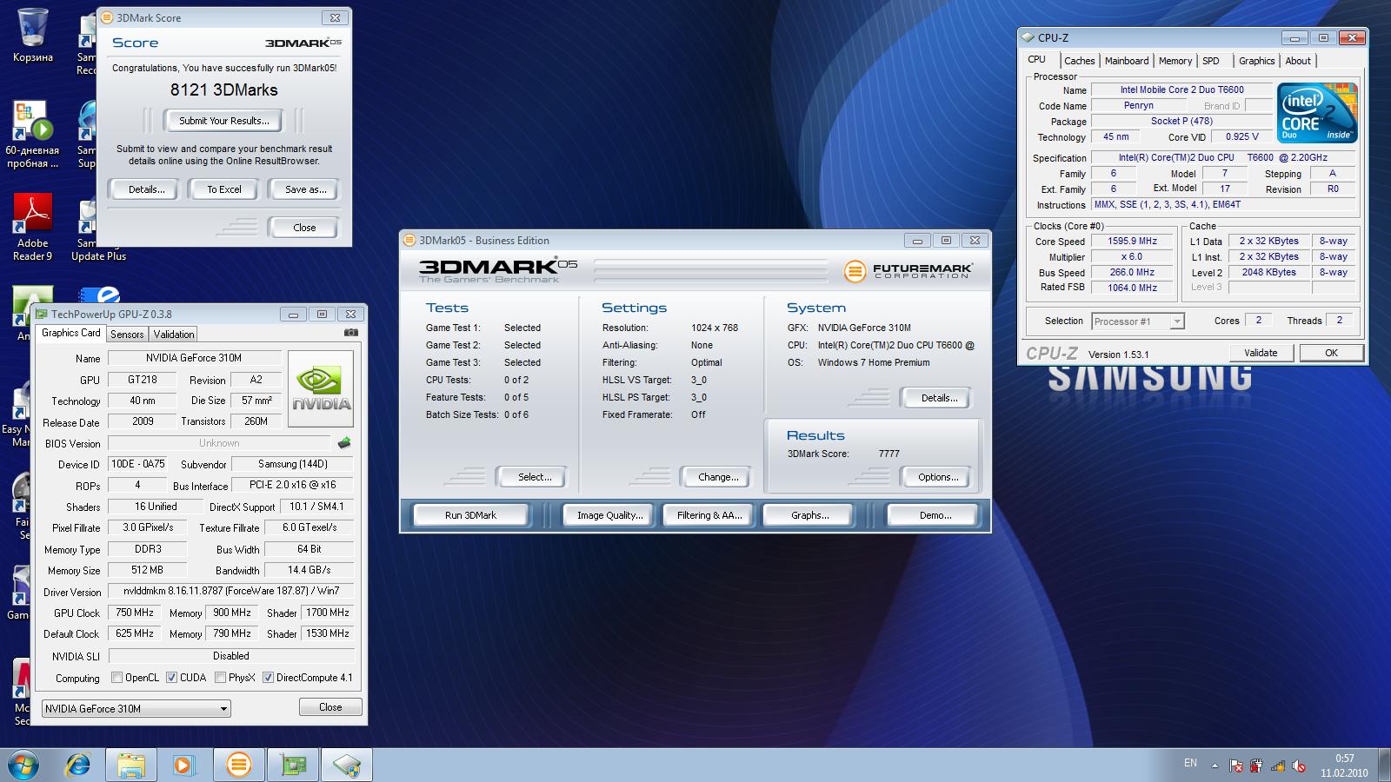
Task: Open the Graphics tab in CPU-Z
Action: tap(1257, 61)
